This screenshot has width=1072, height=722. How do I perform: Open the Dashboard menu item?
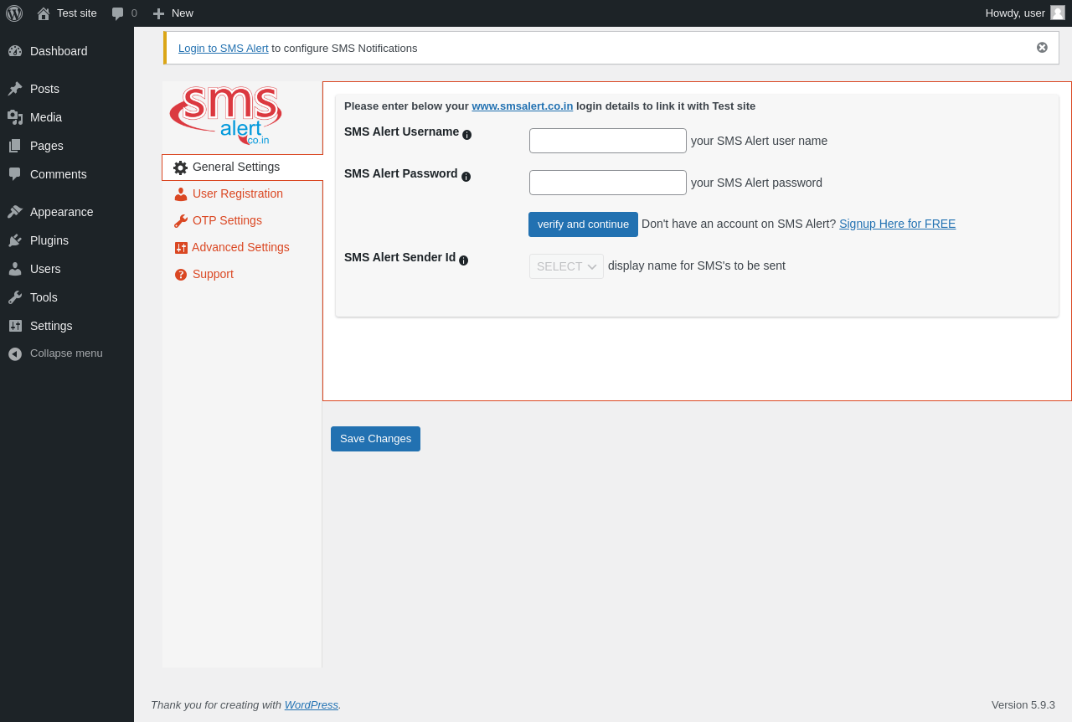click(67, 51)
